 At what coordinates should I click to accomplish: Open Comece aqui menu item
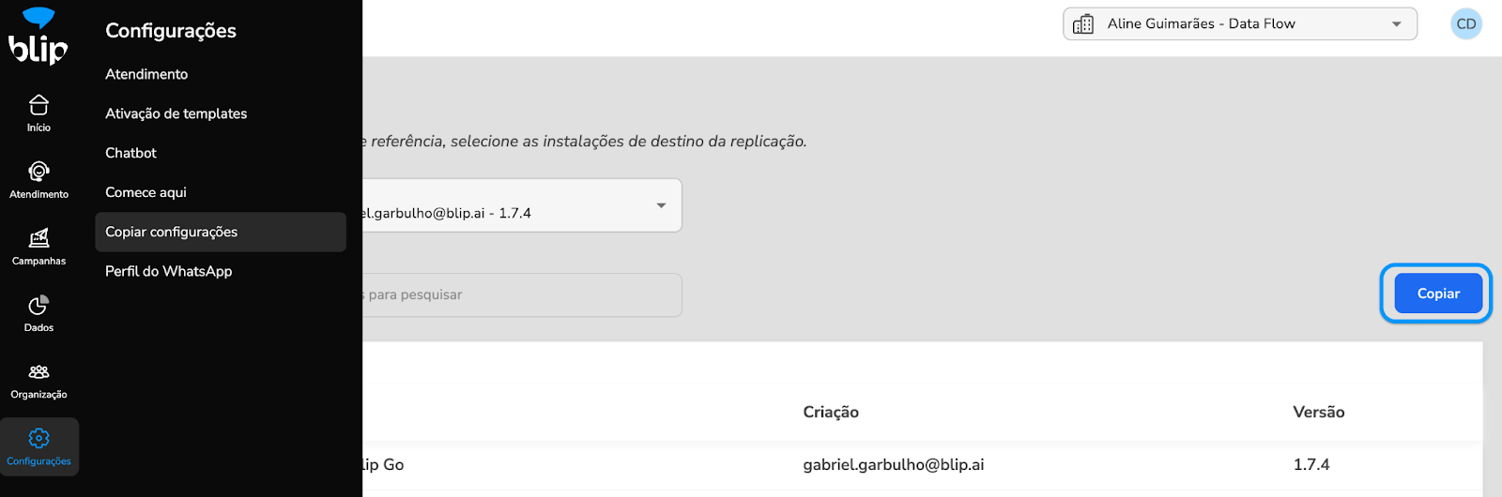pos(146,192)
